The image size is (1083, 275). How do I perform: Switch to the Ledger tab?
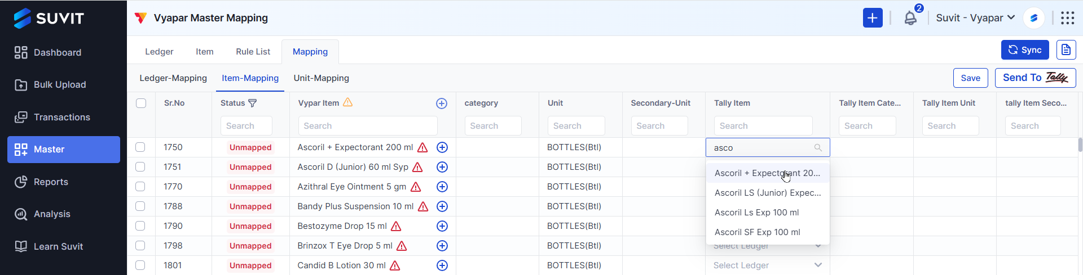coord(159,51)
